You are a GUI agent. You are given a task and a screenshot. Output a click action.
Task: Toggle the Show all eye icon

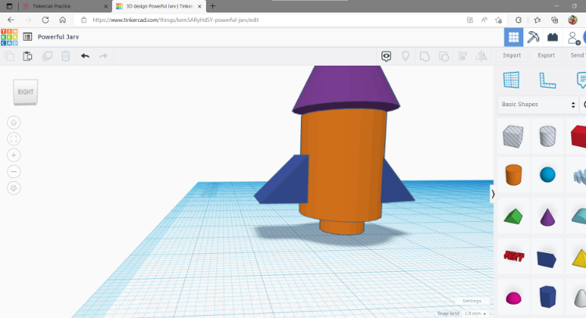[x=386, y=56]
